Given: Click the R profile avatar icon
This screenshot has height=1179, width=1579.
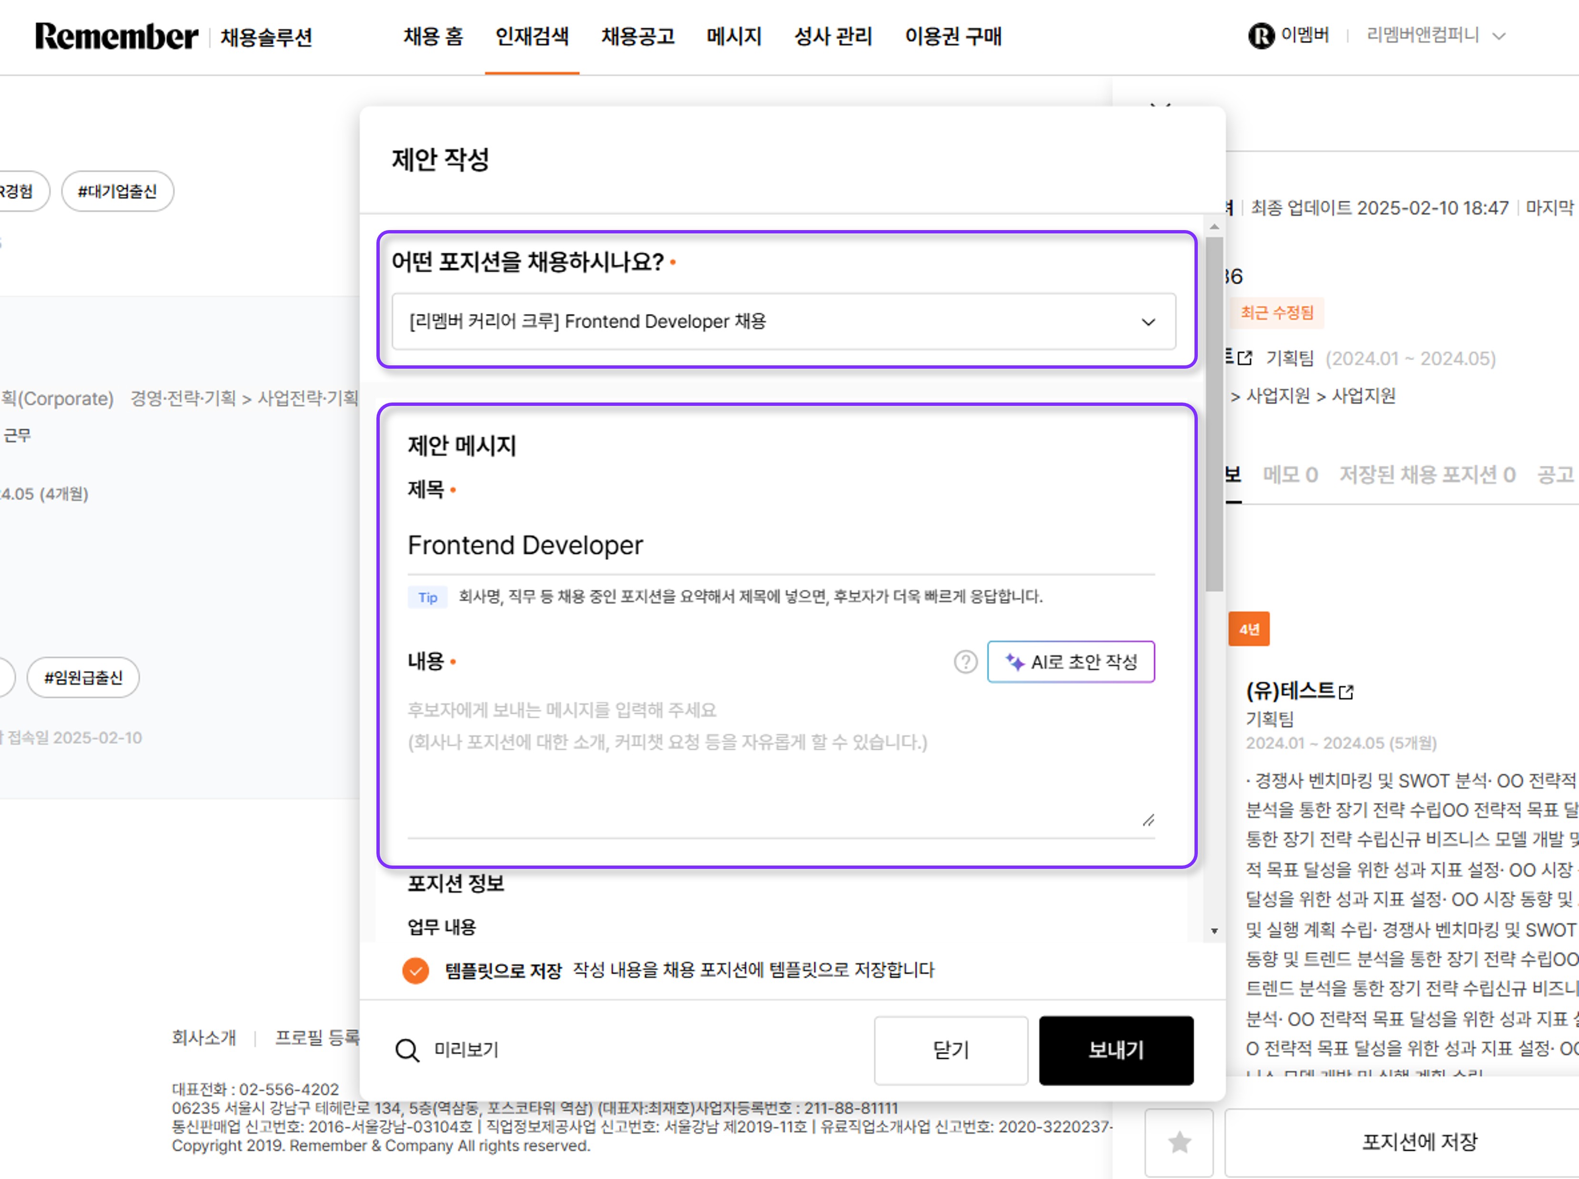Looking at the screenshot, I should click(1261, 36).
